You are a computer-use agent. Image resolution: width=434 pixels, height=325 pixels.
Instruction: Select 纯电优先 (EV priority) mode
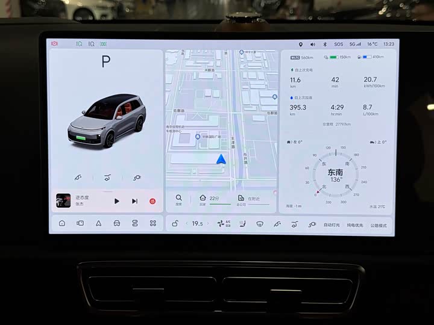click(x=354, y=224)
